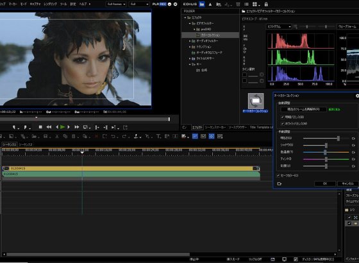Open the Full frames dropdown above preview
Image resolution: width=359 pixels, height=263 pixels.
pyautogui.click(x=116, y=4)
